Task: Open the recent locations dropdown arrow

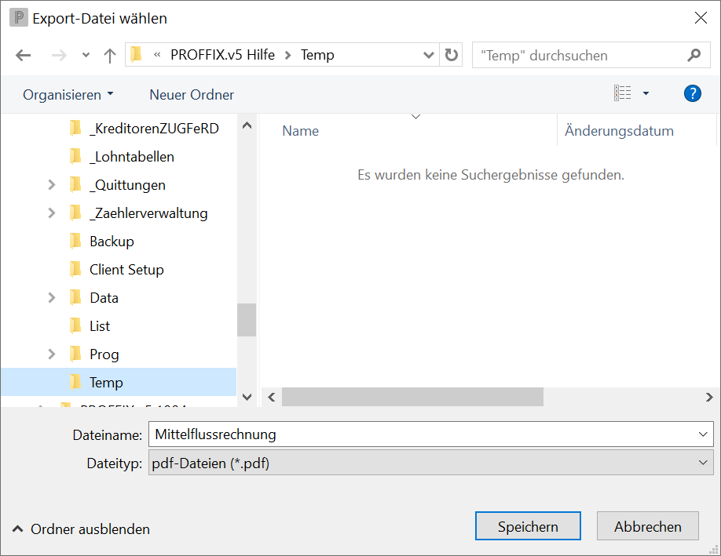Action: click(86, 56)
